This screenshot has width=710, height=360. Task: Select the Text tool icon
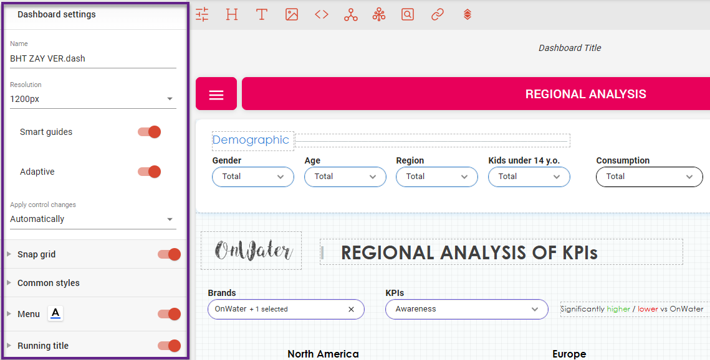coord(261,14)
